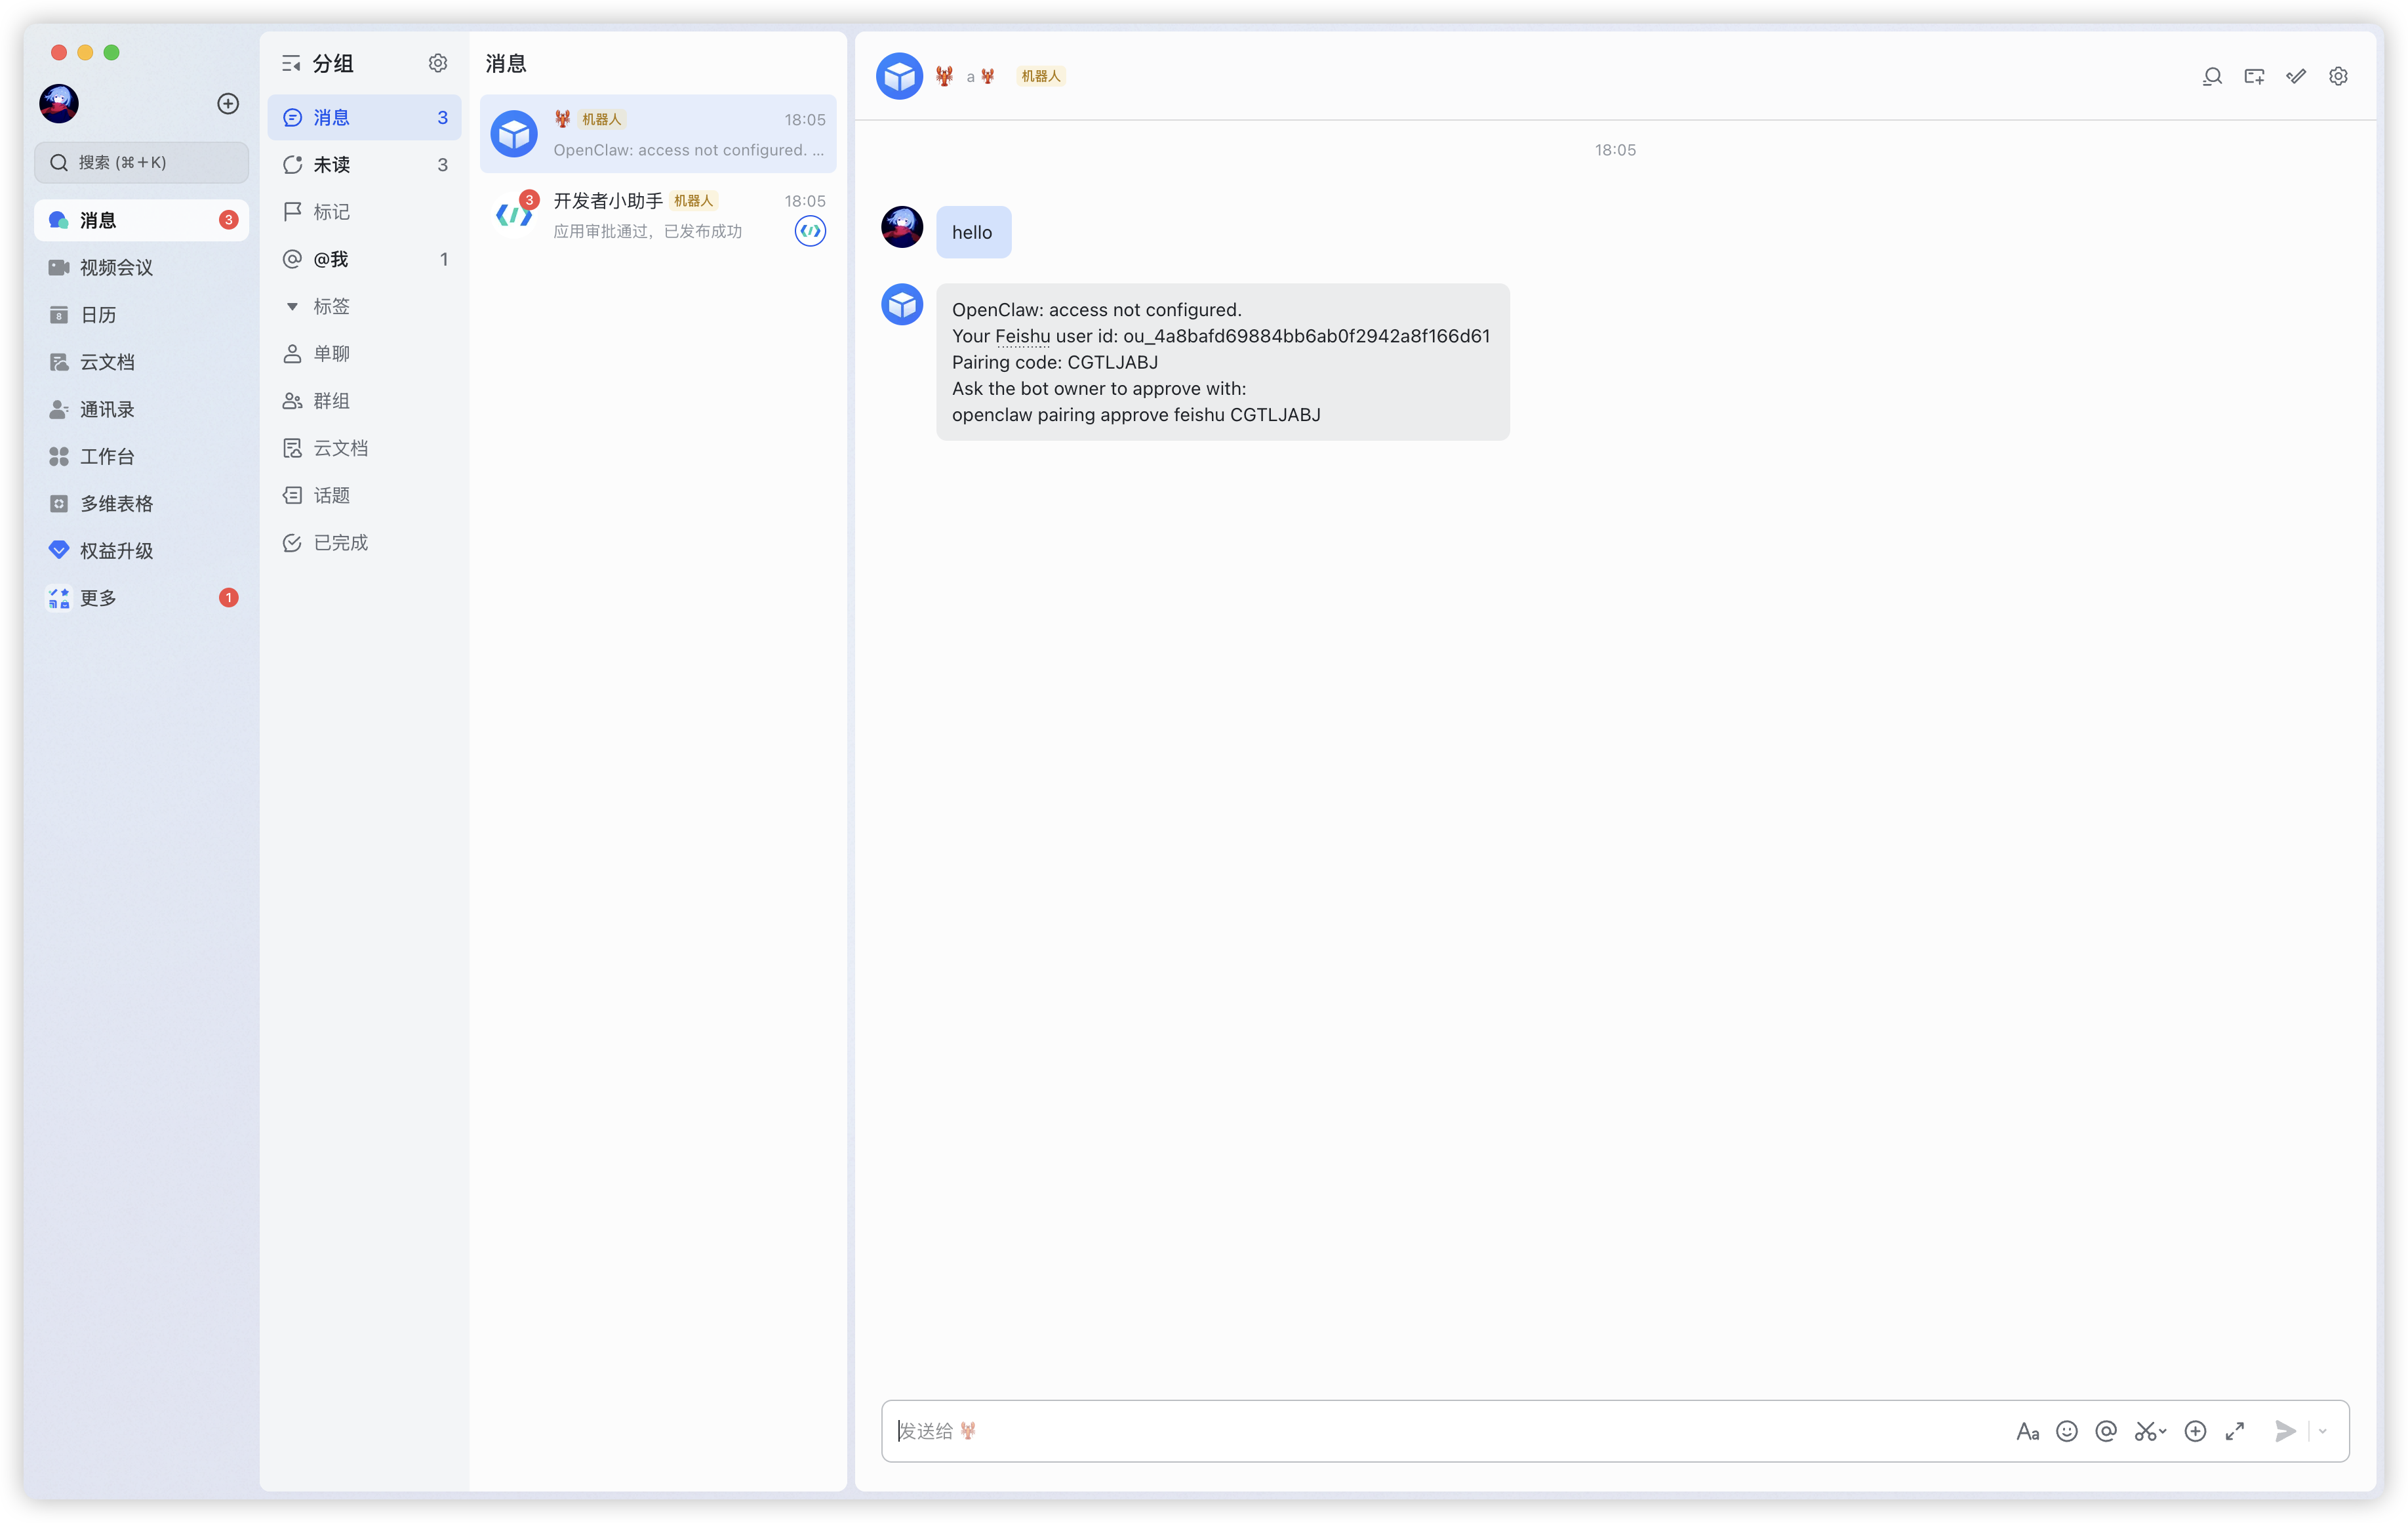
Task: Open the emoji picker in input box
Action: click(x=2066, y=1431)
